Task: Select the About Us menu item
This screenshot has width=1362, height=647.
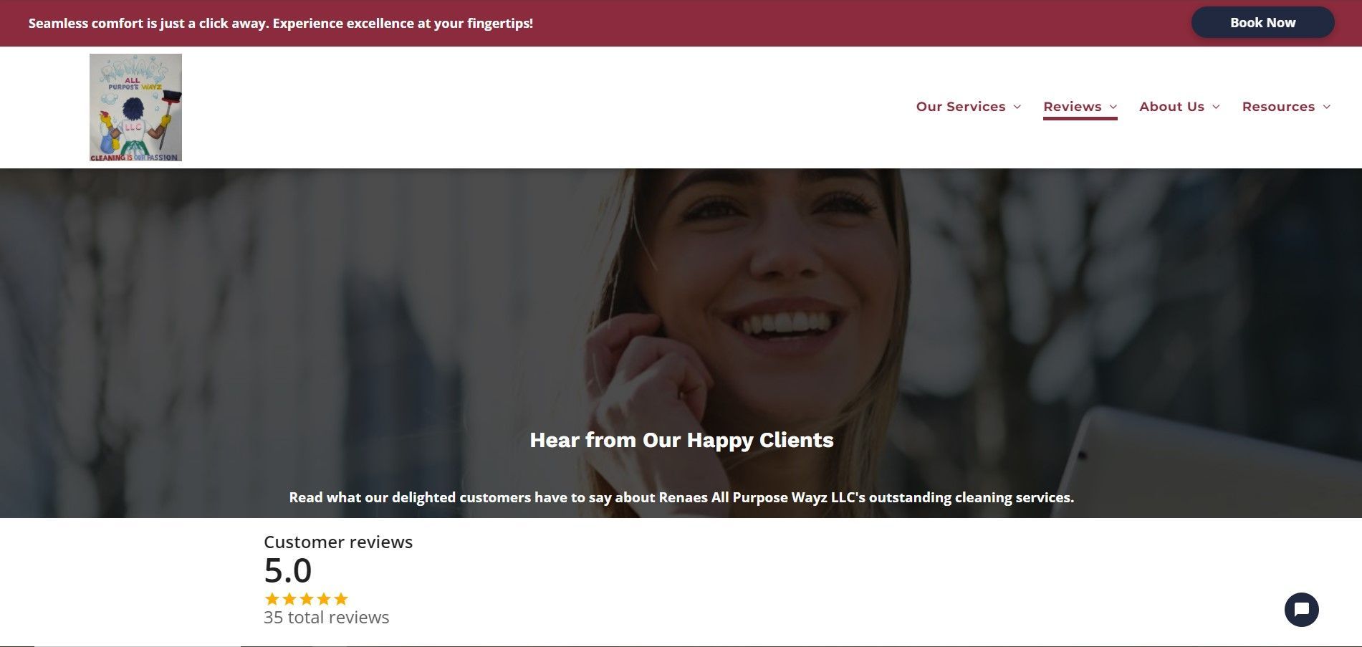Action: 1171,106
